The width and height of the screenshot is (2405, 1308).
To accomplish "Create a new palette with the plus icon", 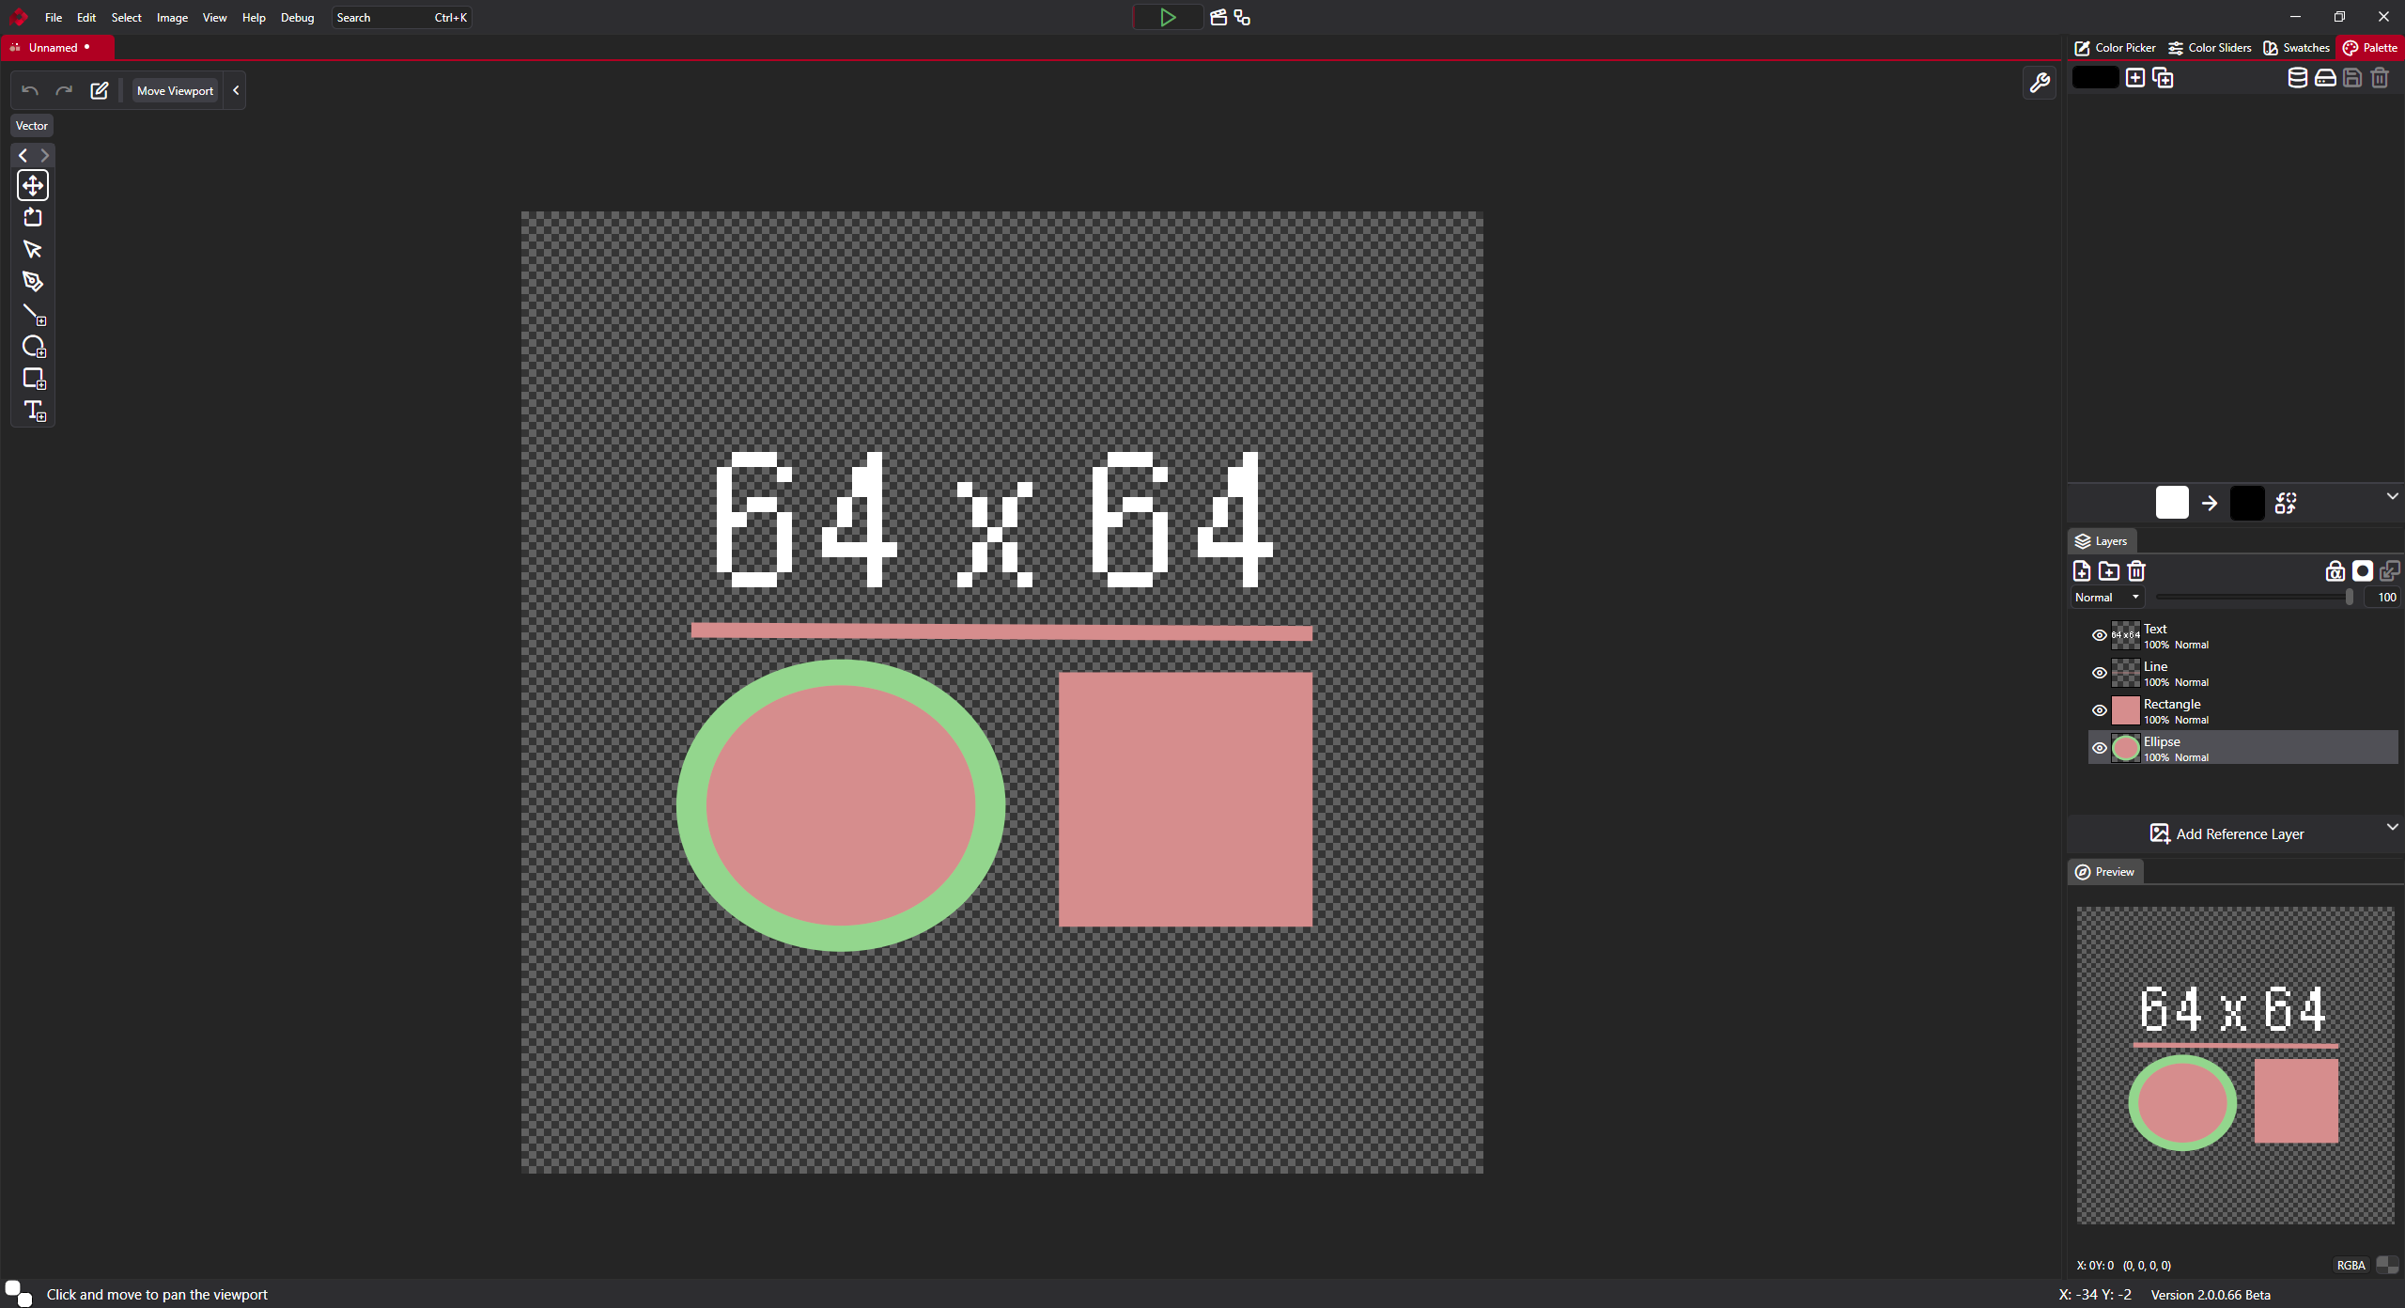I will 2134,78.
